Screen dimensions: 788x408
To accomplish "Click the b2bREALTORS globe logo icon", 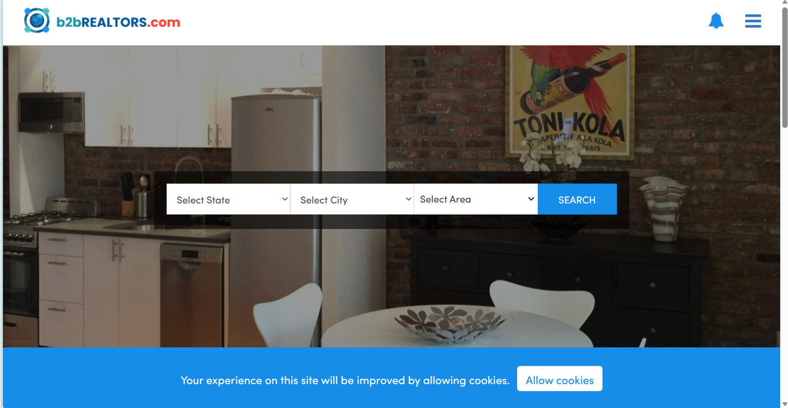I will coord(37,21).
